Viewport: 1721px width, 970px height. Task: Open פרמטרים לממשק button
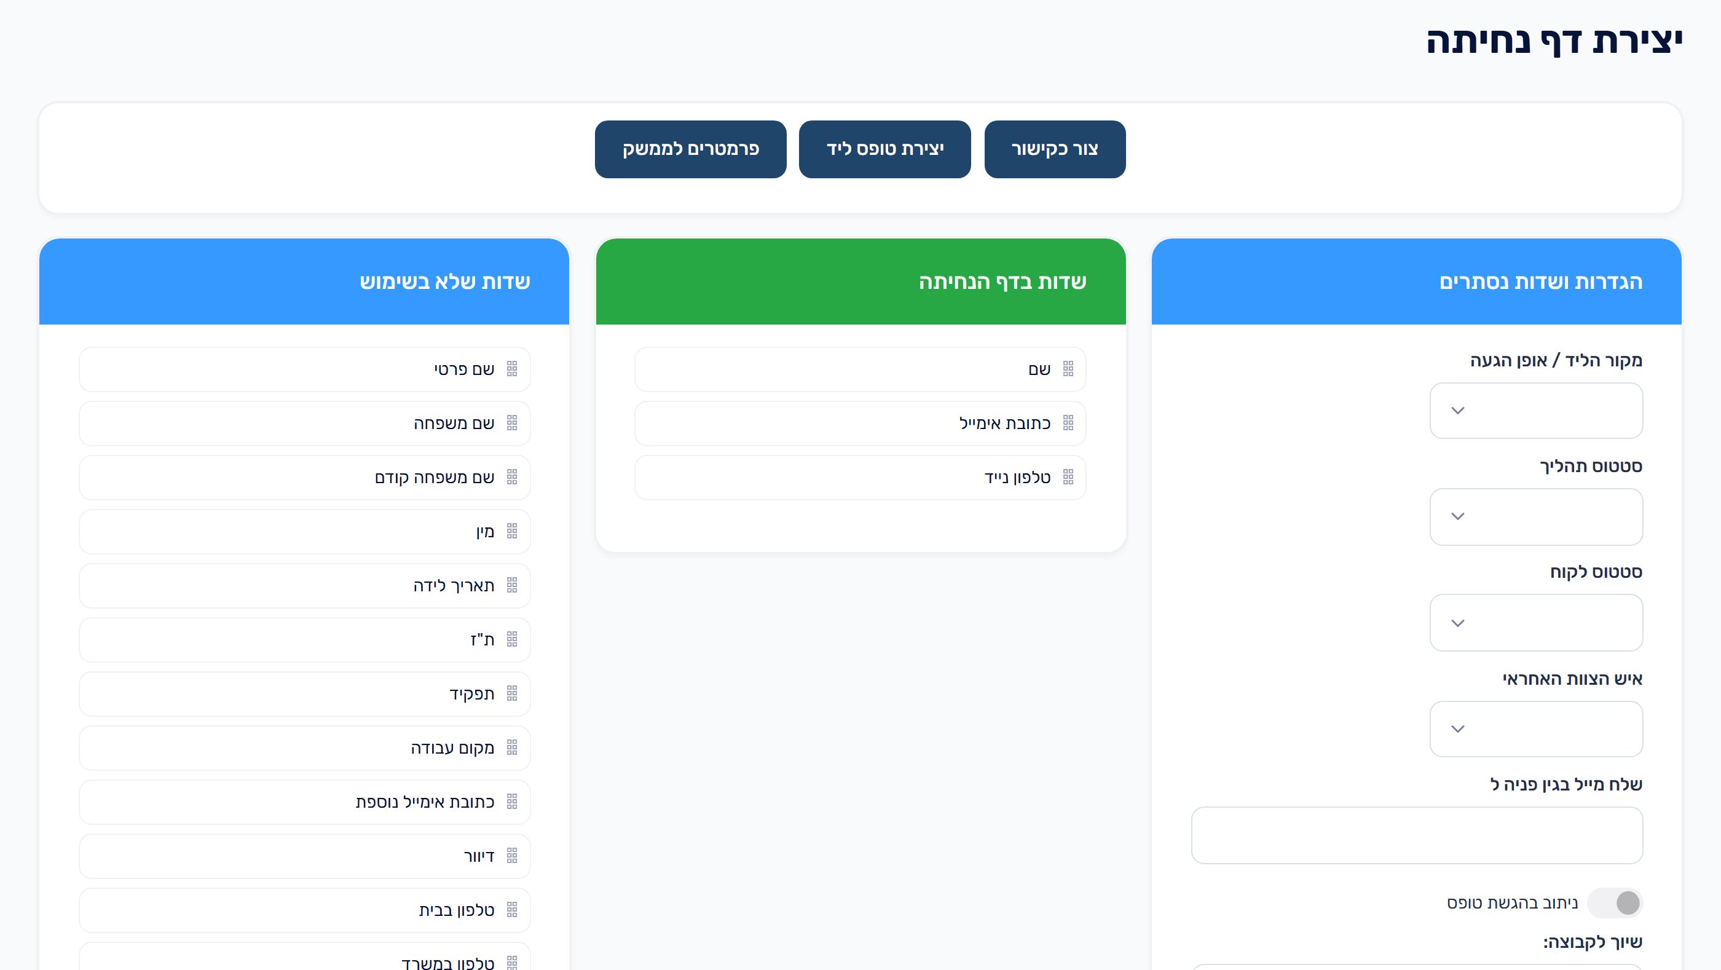691,149
